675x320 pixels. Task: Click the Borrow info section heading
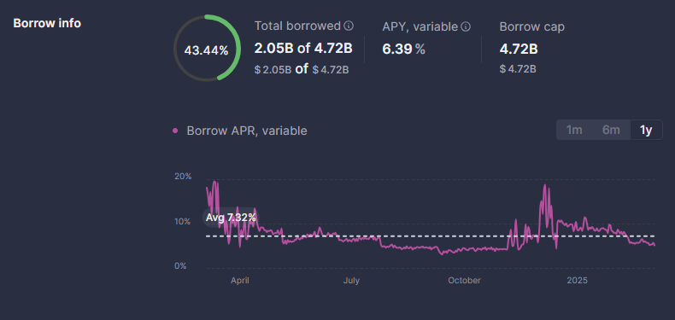[x=47, y=23]
